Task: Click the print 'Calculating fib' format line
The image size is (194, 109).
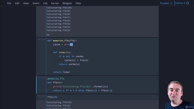Action: [x=80, y=87]
